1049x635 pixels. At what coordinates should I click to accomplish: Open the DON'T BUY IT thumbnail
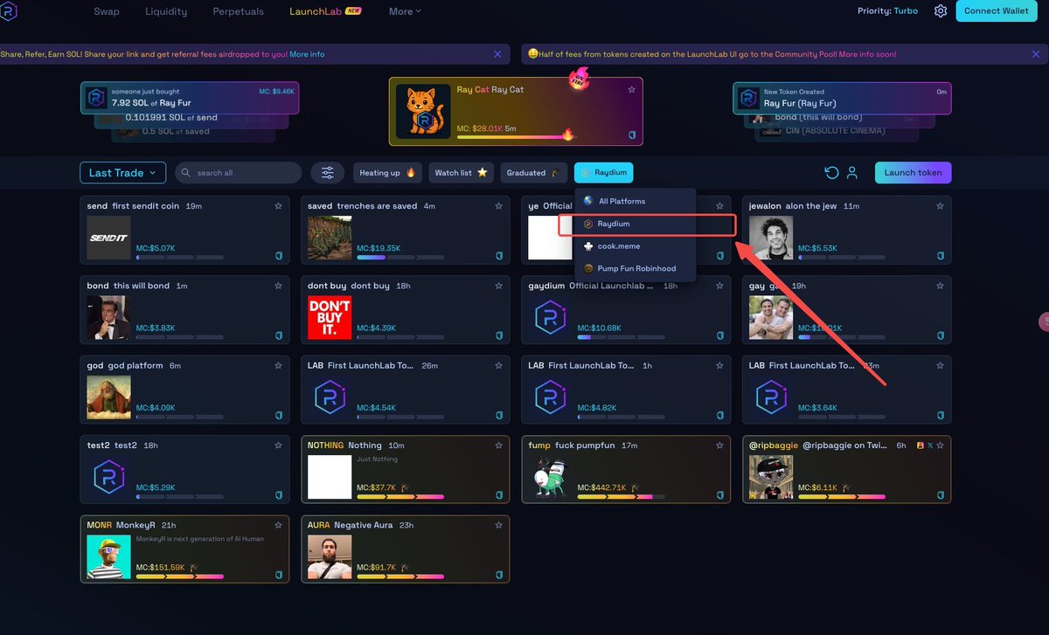click(x=330, y=317)
